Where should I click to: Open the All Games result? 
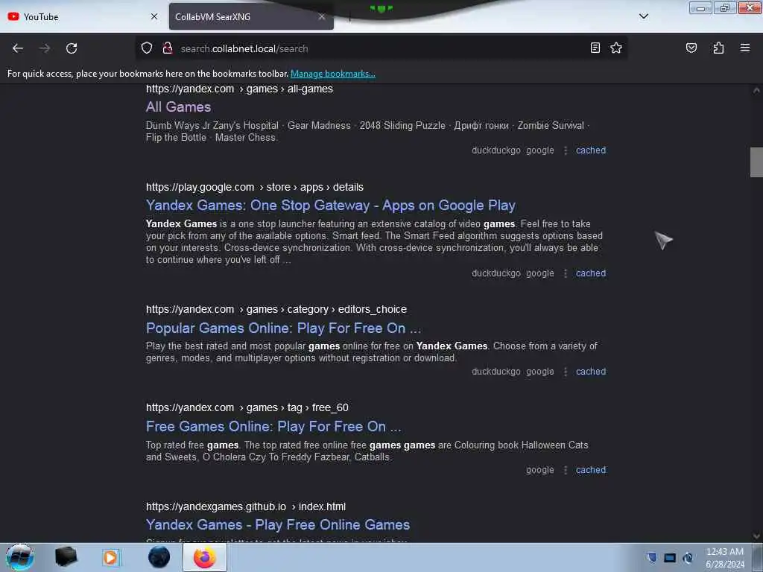tap(179, 107)
